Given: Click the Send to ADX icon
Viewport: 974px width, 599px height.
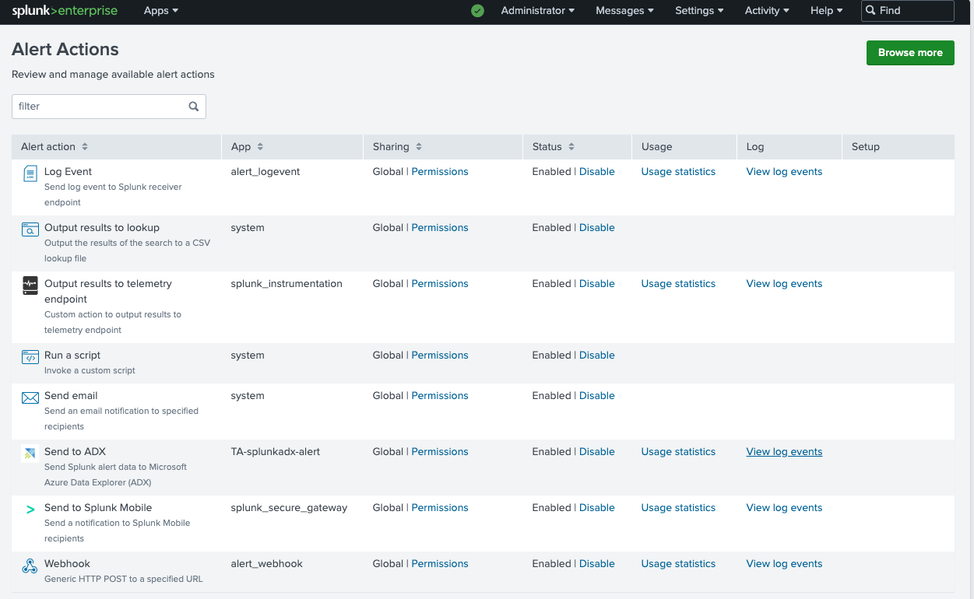Looking at the screenshot, I should pos(30,454).
